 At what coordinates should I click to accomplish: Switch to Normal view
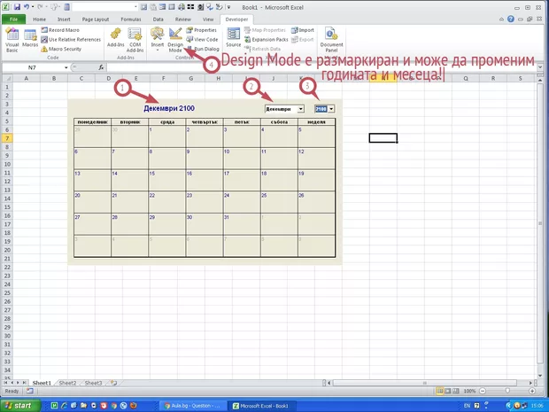click(x=439, y=391)
